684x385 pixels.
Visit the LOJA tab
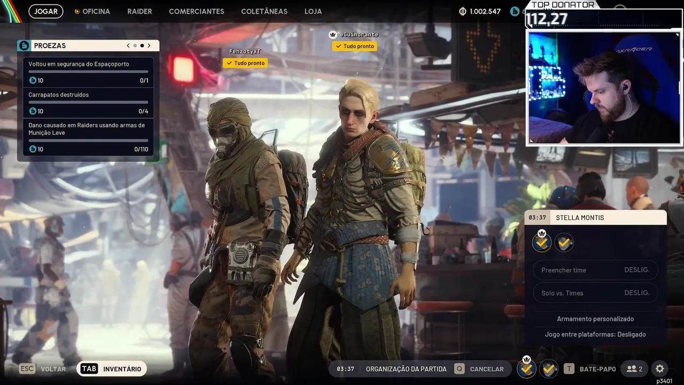click(x=313, y=11)
